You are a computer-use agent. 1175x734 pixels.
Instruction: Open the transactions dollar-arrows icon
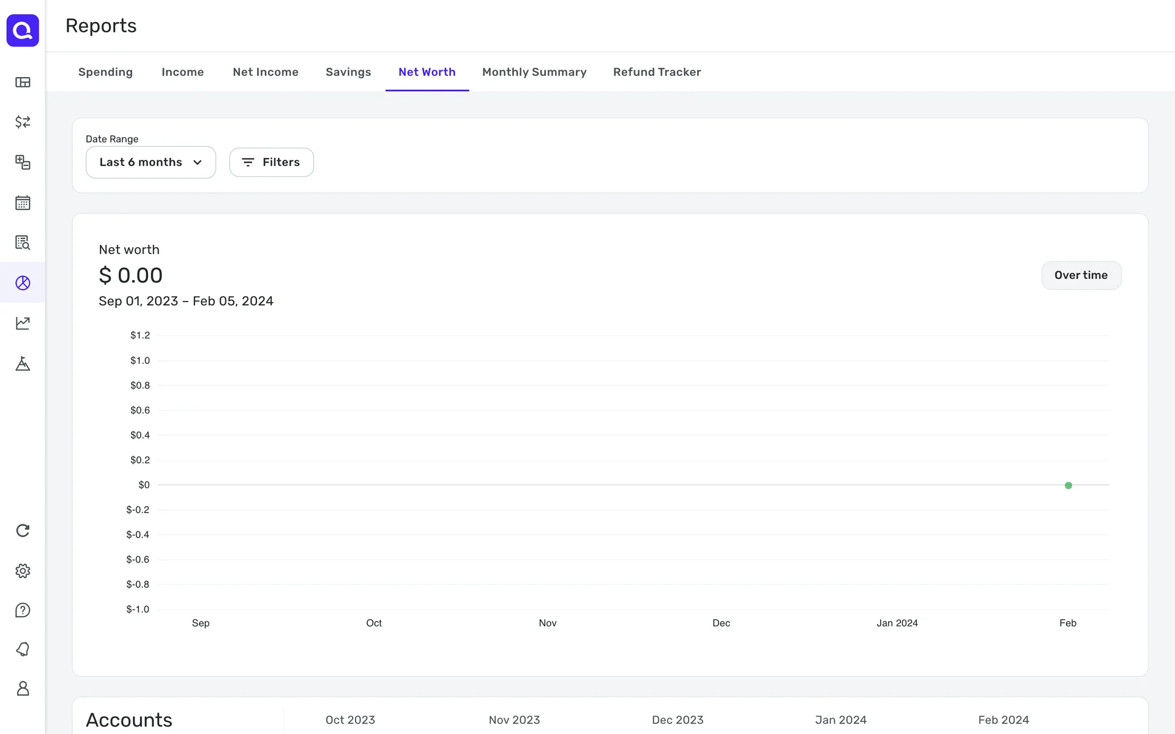(23, 122)
